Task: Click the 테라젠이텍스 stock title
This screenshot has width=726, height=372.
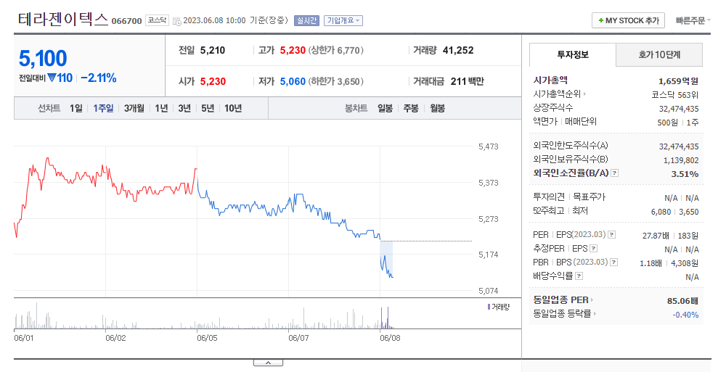Action: [63, 20]
